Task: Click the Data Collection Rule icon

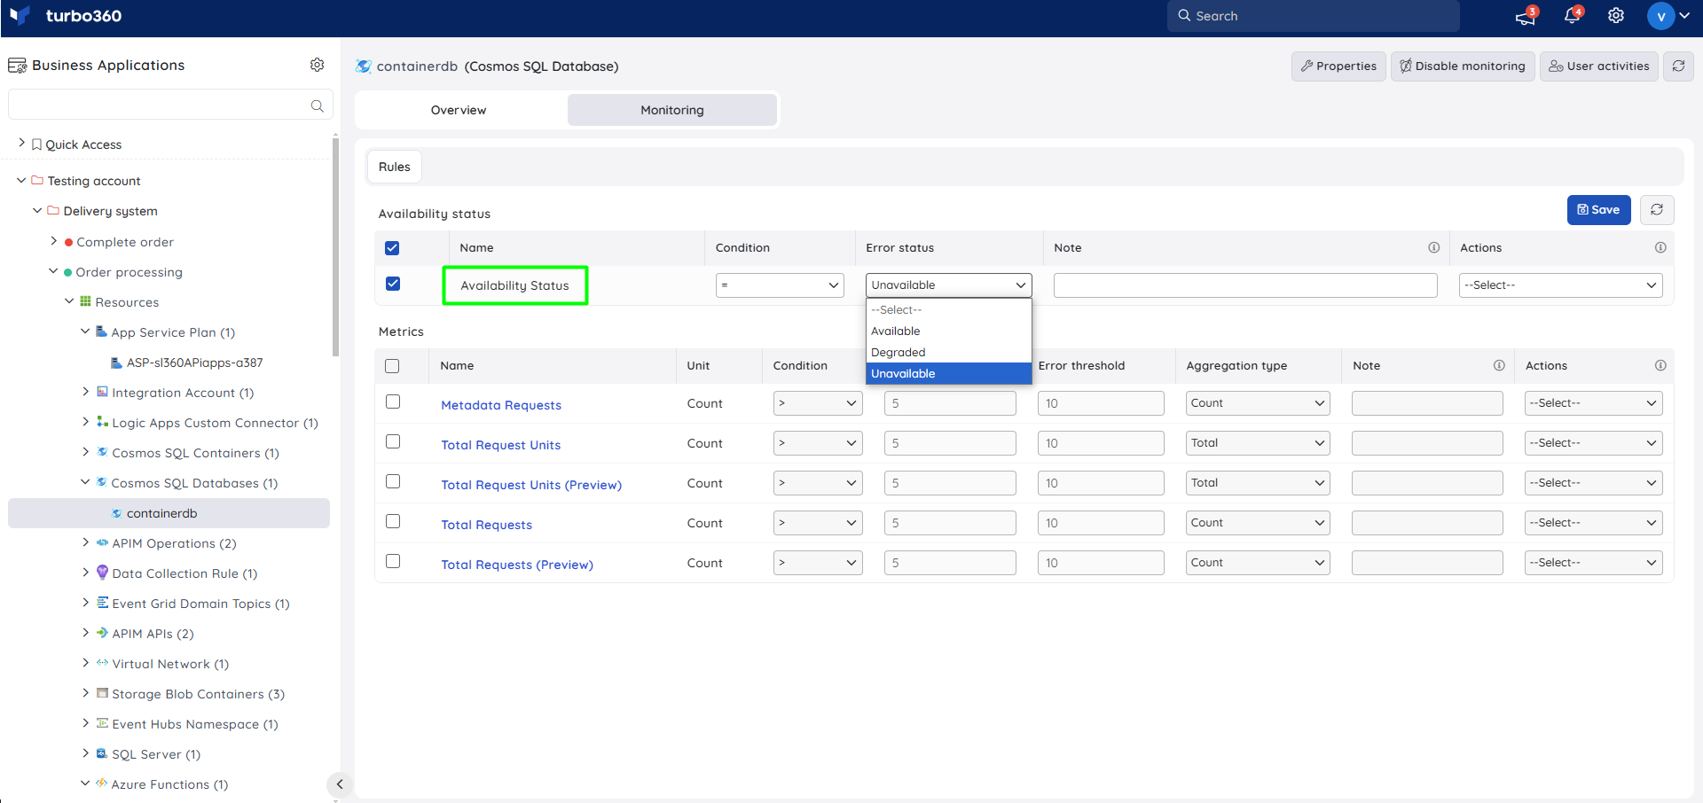Action: [102, 573]
